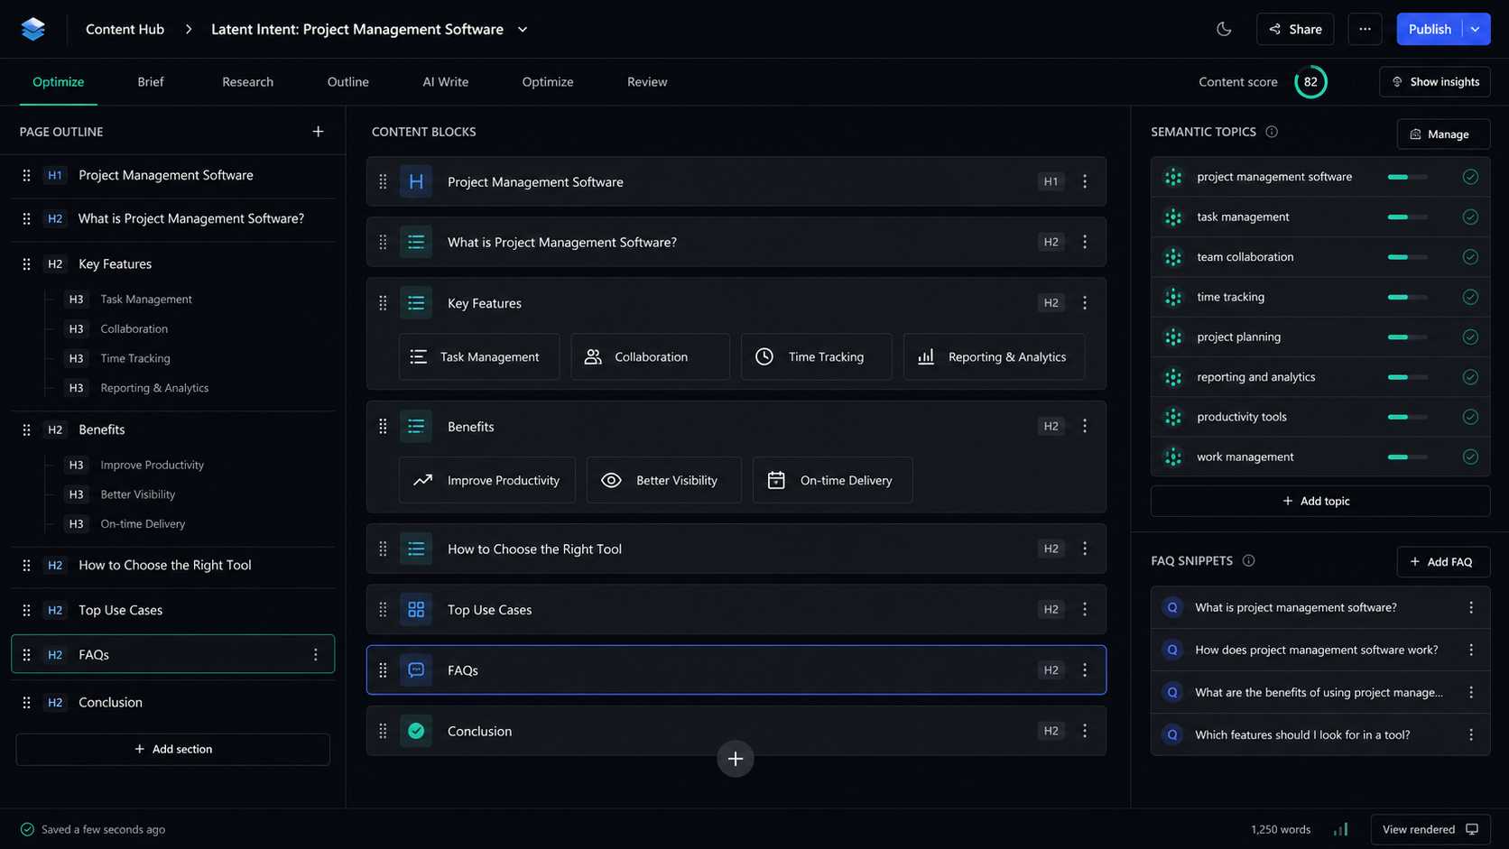Click the info icon next to FAQ Snippets

[1248, 561]
